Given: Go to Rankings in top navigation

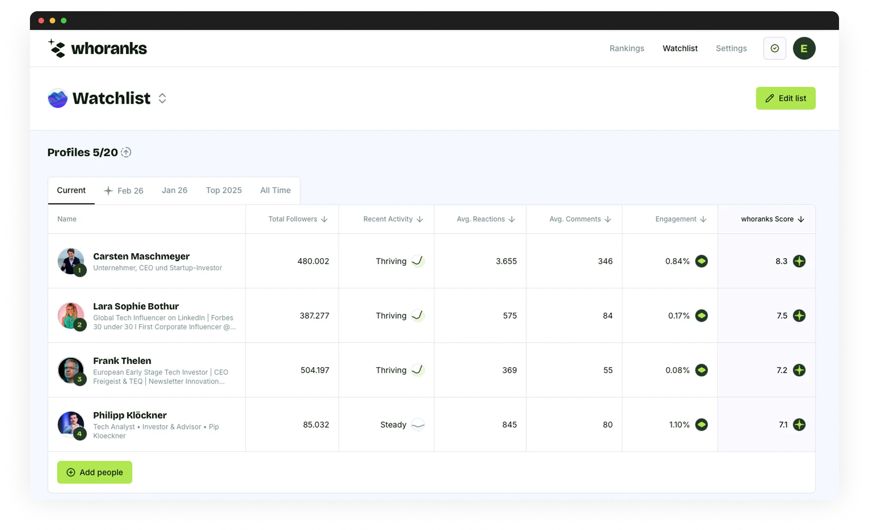Looking at the screenshot, I should 626,49.
